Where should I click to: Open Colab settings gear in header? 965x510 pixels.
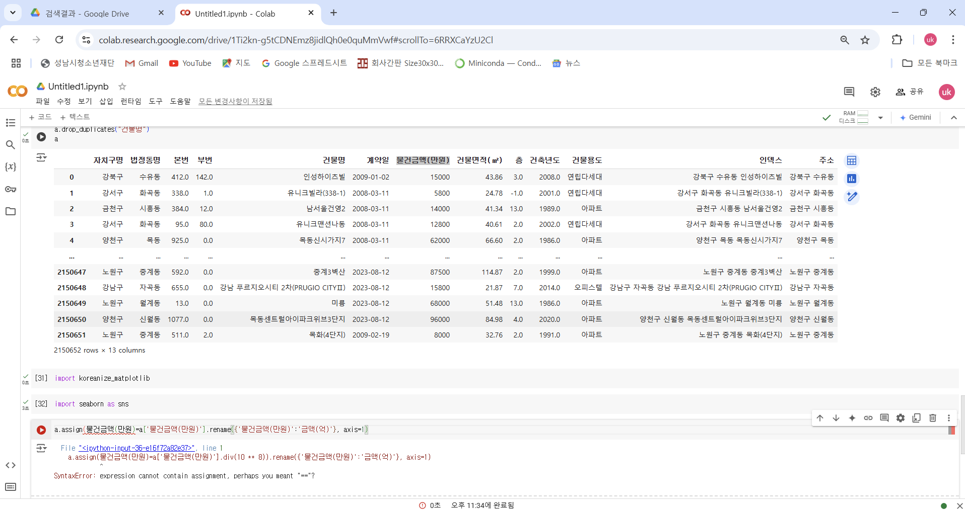875,92
